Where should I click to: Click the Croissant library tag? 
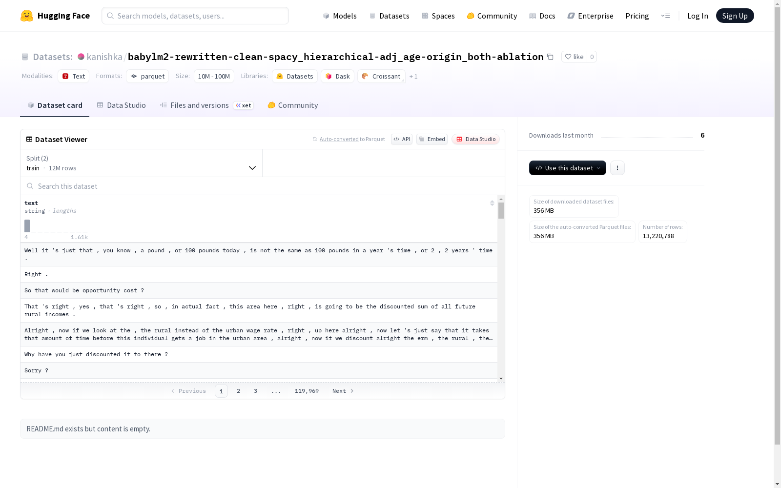pos(381,76)
